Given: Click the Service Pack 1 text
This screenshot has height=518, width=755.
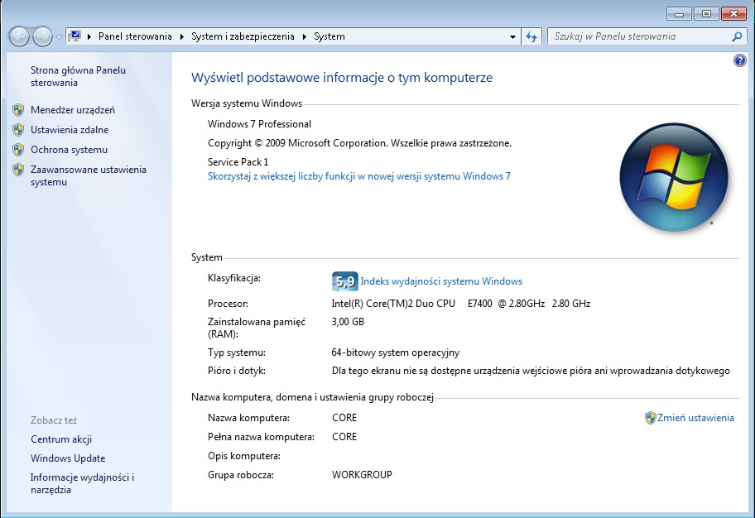Looking at the screenshot, I should coord(238,161).
